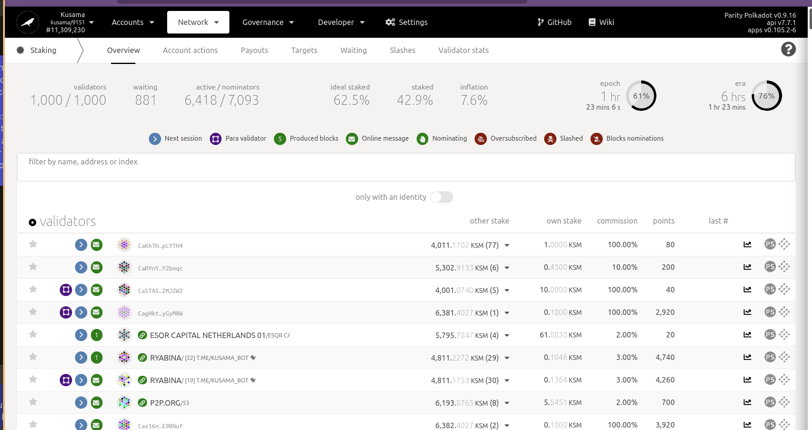The width and height of the screenshot is (812, 430).
Task: Open the Wiki link
Action: (601, 22)
